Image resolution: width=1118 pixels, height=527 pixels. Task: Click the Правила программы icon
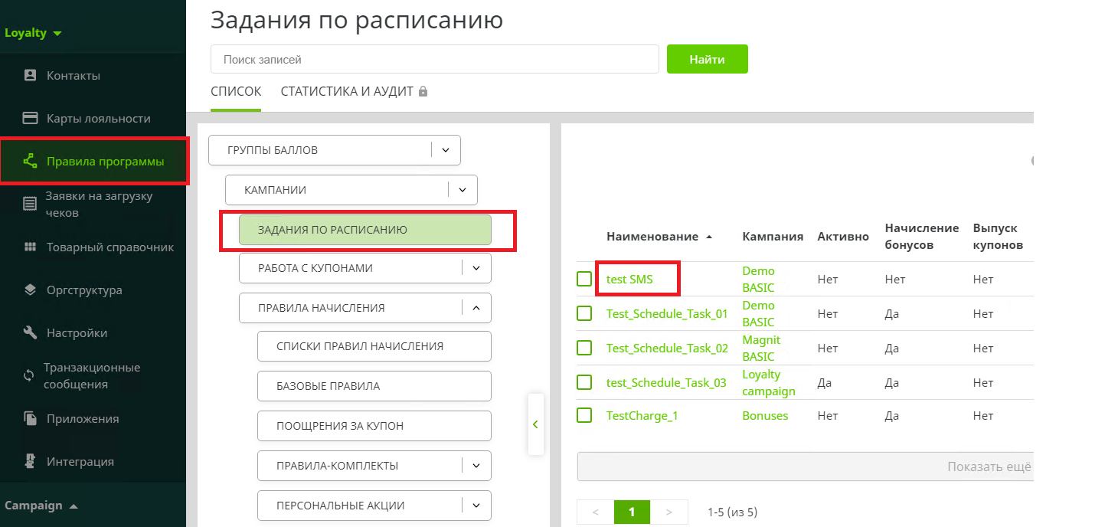[31, 161]
